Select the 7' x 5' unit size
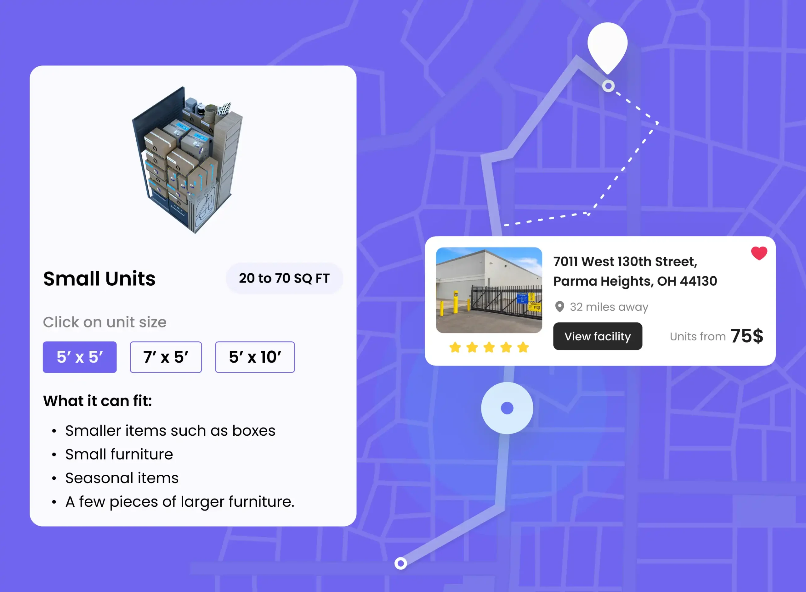 166,357
